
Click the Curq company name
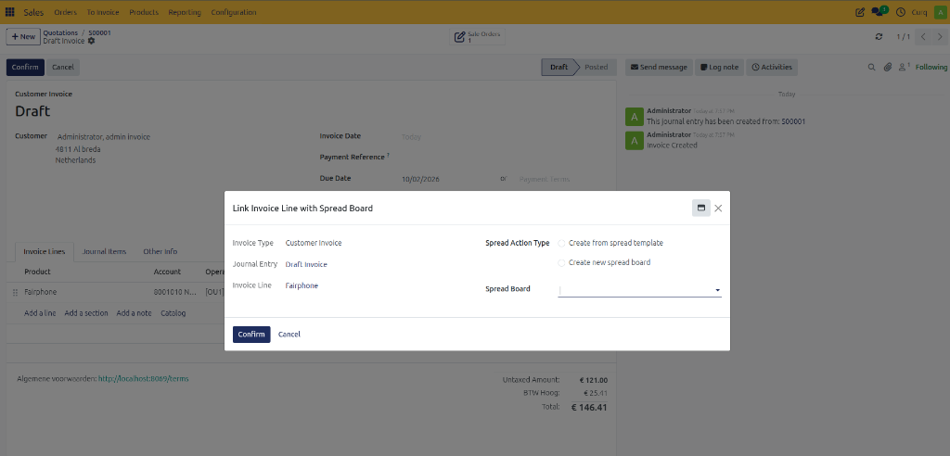tap(919, 12)
